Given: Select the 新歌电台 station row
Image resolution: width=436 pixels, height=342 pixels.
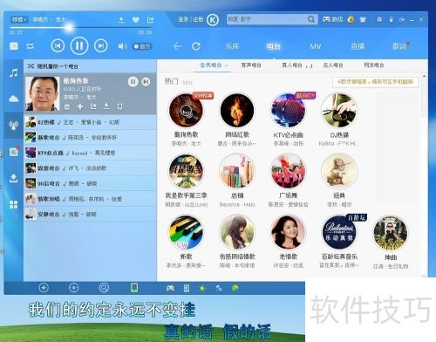Looking at the screenshot, I should [x=90, y=137].
